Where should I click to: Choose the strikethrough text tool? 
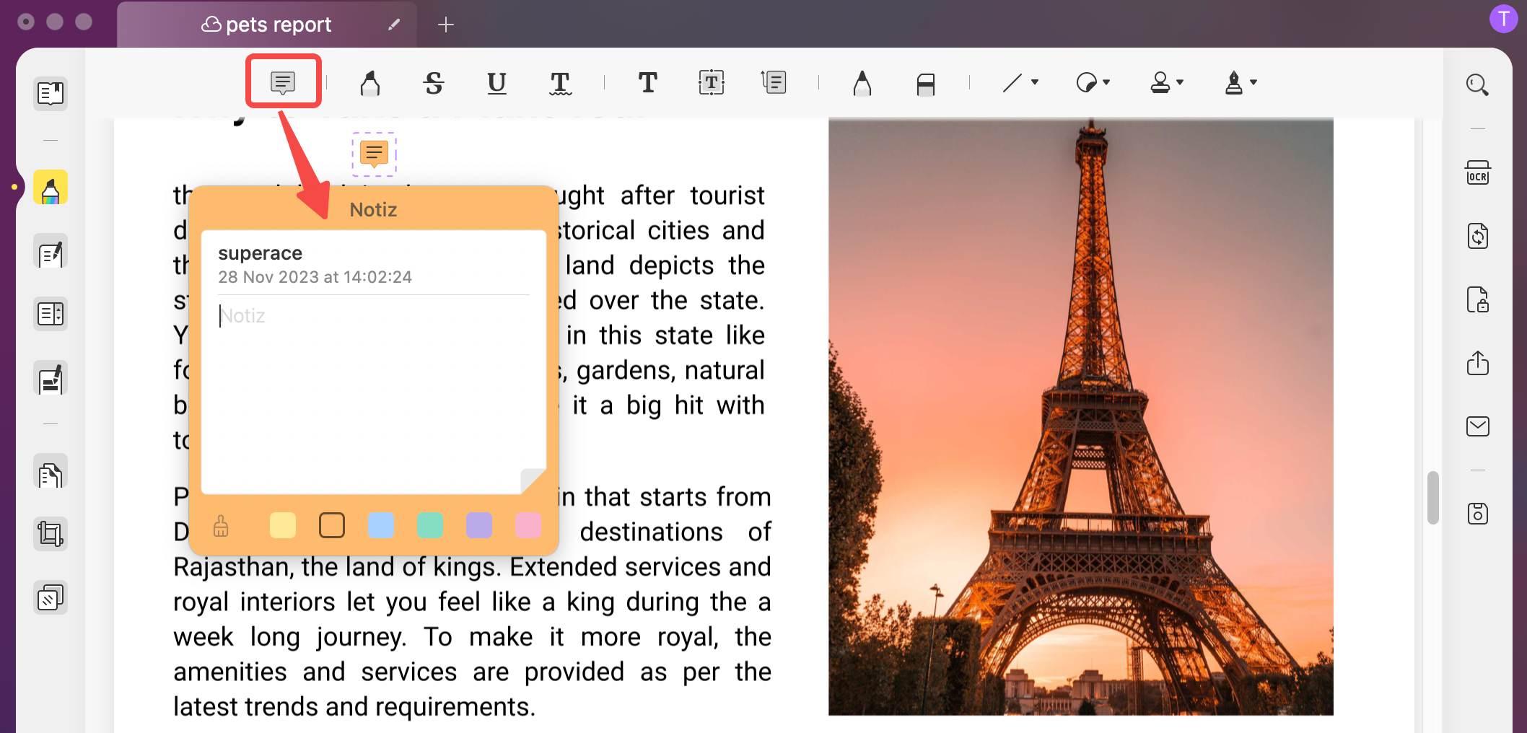tap(434, 83)
